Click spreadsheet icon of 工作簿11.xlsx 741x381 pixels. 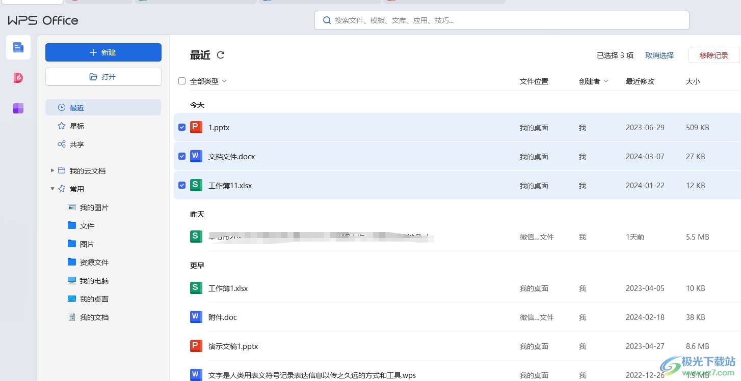point(196,185)
